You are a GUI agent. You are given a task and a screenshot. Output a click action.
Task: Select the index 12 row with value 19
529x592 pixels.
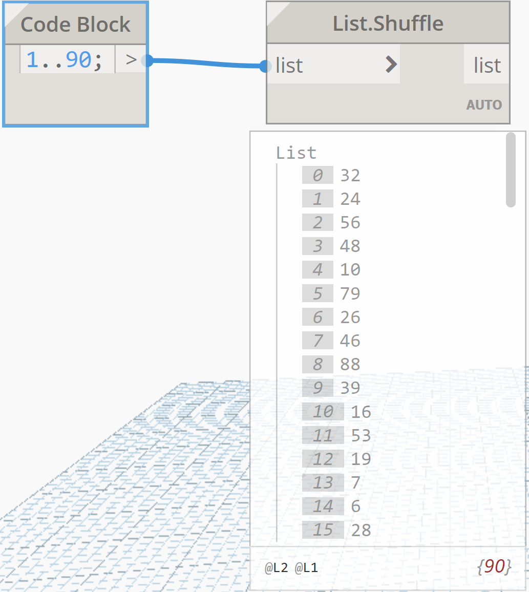pos(336,459)
